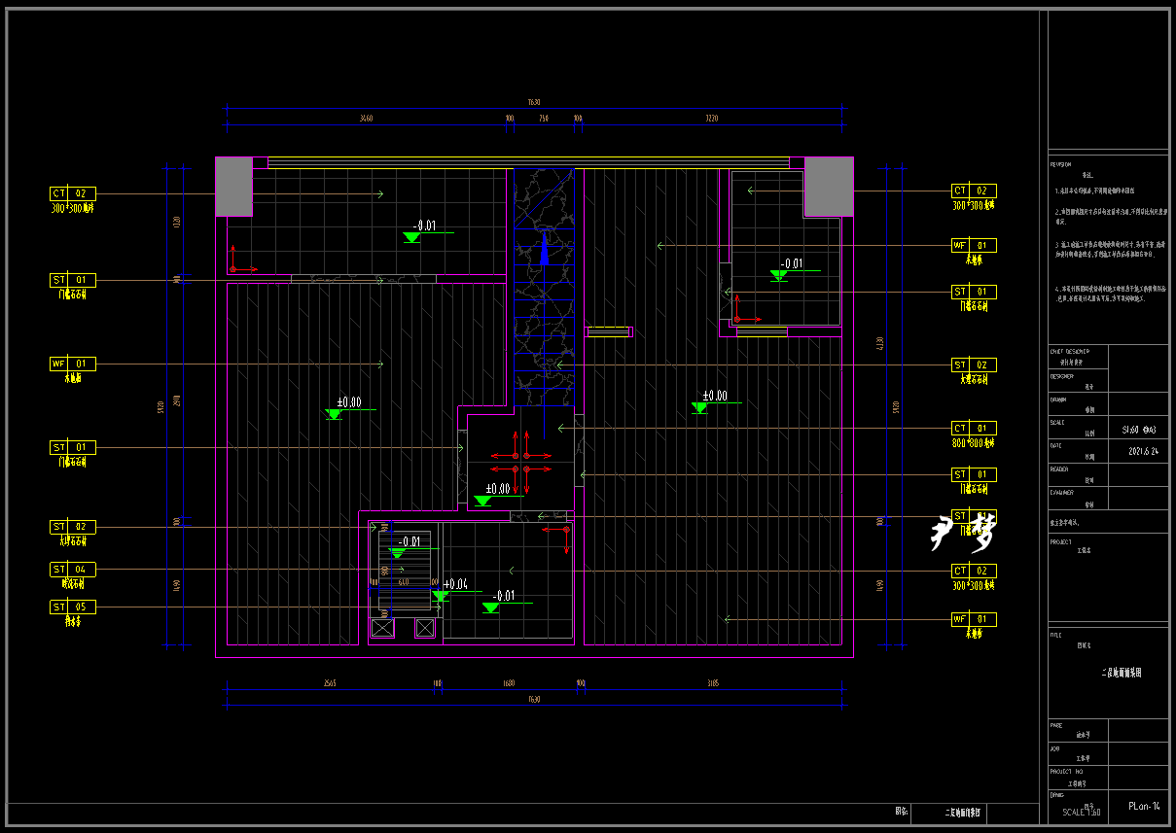Viewport: 1176px width, 833px height.
Task: Click the blue stair direction arrow
Action: click(x=545, y=250)
